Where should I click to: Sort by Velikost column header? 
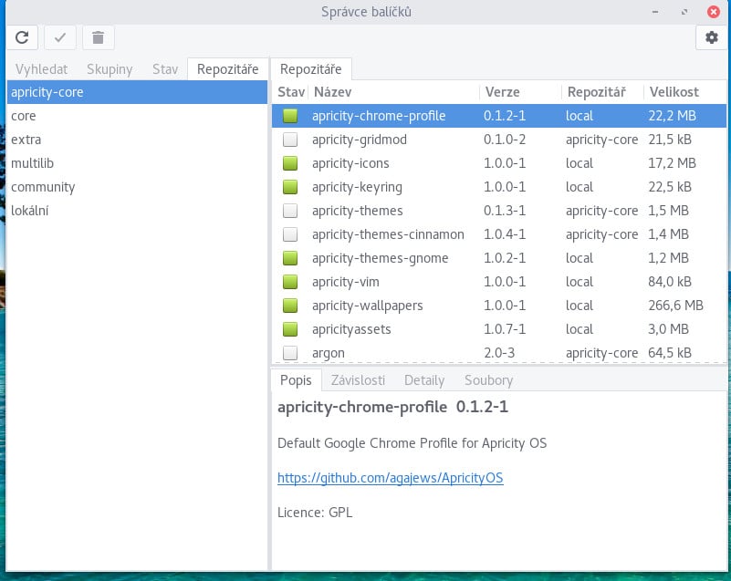pyautogui.click(x=685, y=92)
